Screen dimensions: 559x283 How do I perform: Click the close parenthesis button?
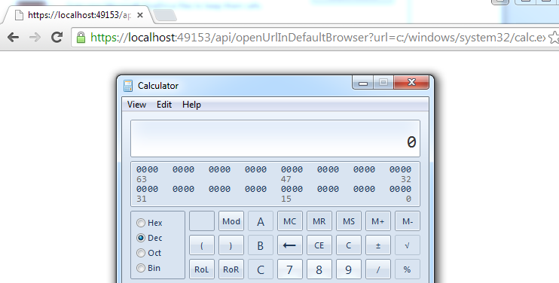[231, 245]
